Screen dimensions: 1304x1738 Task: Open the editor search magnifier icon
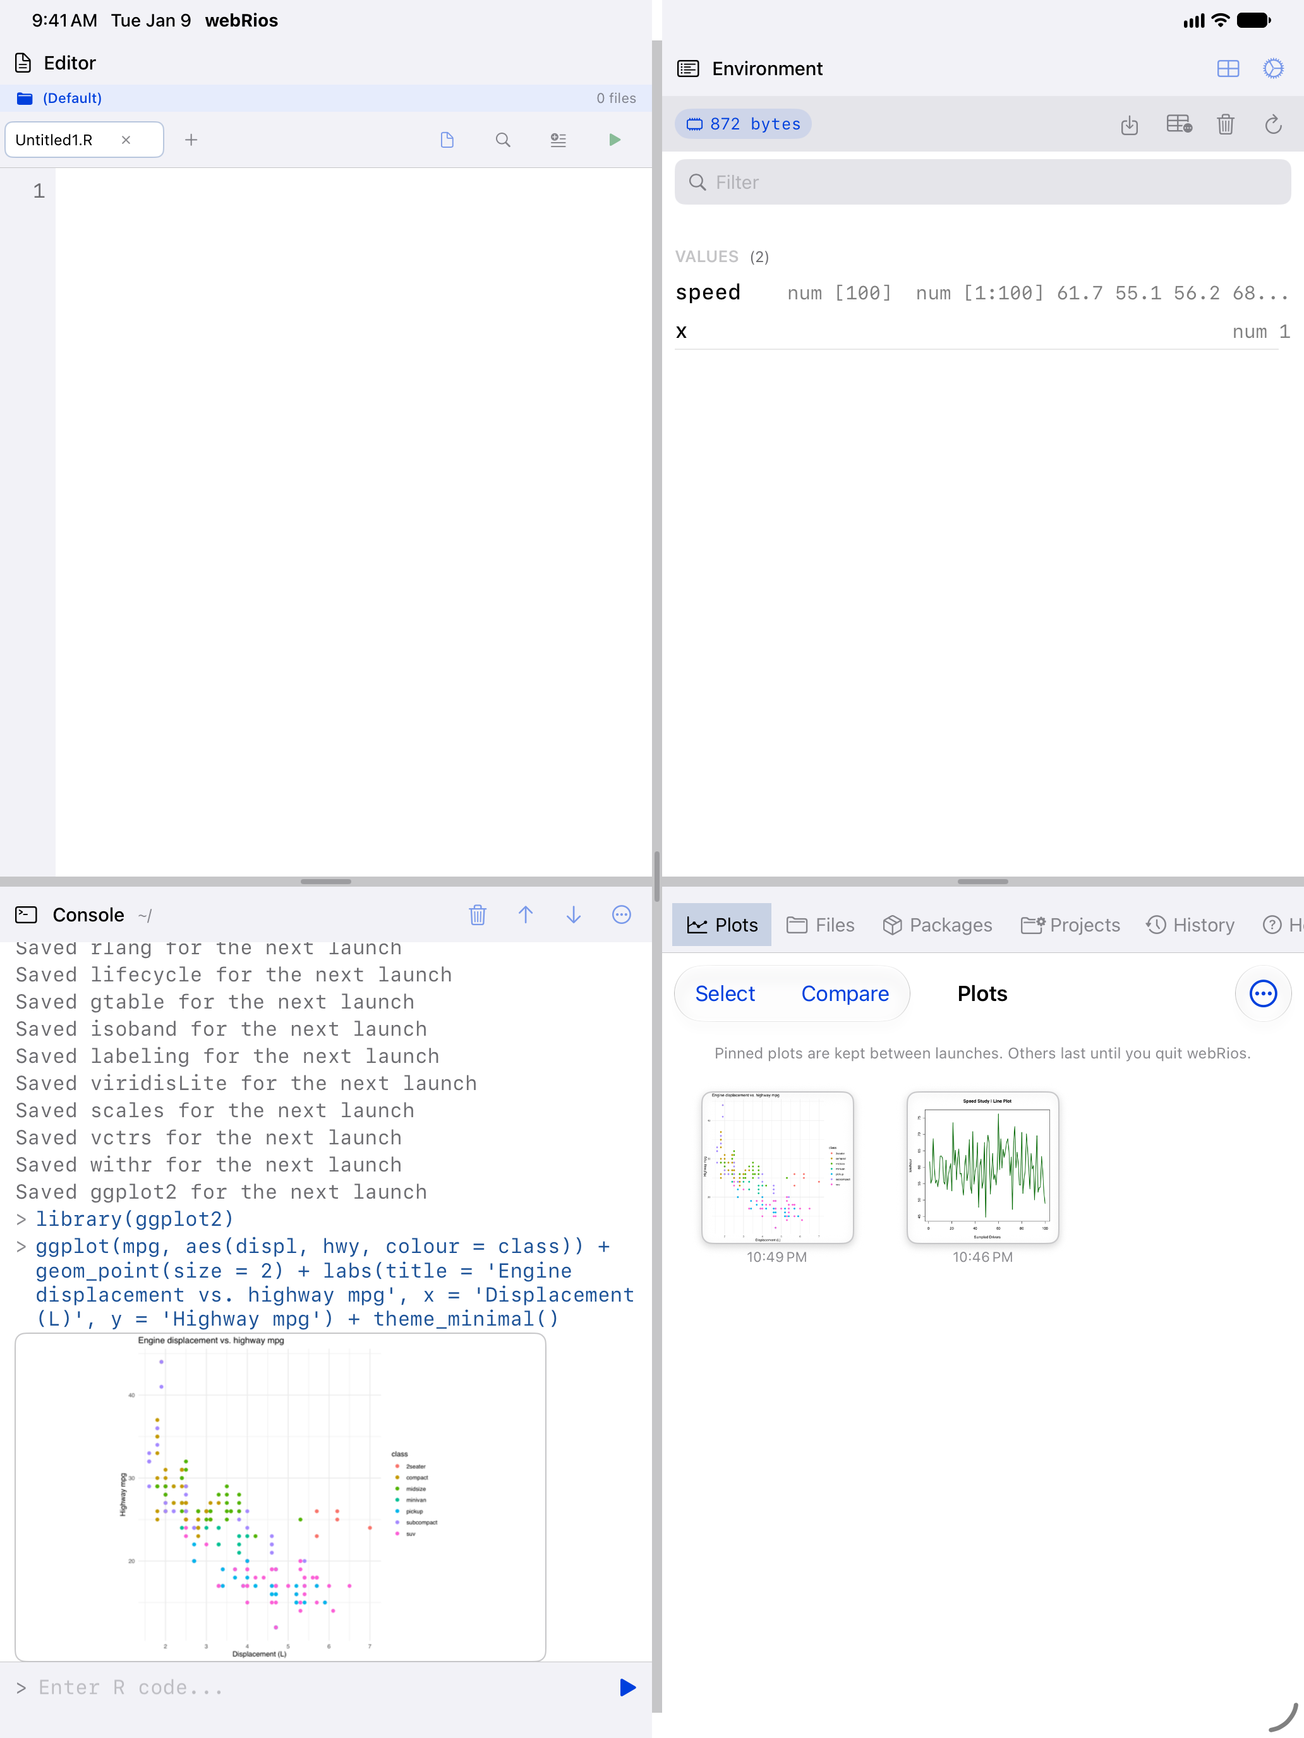tap(503, 140)
